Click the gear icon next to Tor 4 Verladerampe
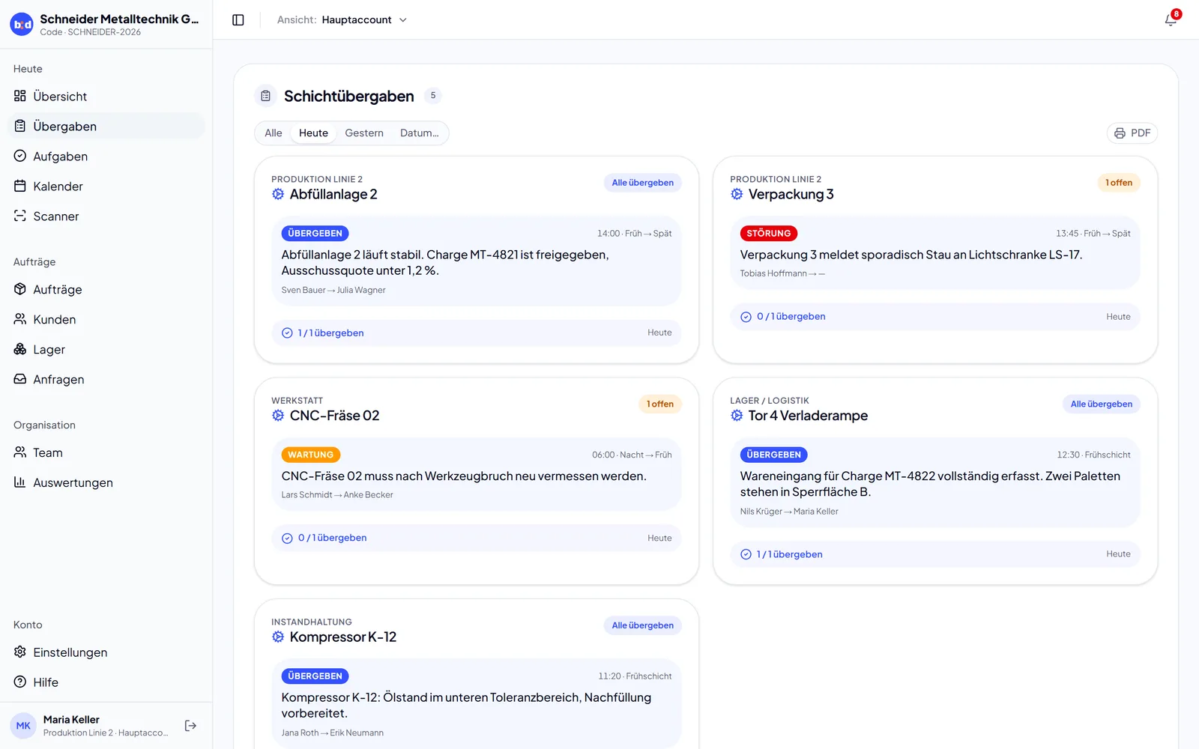The width and height of the screenshot is (1199, 749). point(737,416)
